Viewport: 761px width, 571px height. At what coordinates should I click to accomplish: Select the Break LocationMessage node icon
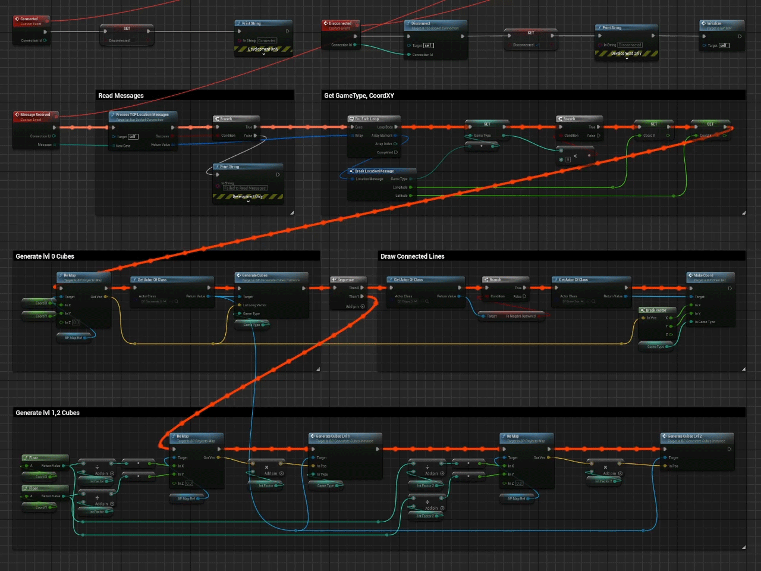click(x=351, y=171)
